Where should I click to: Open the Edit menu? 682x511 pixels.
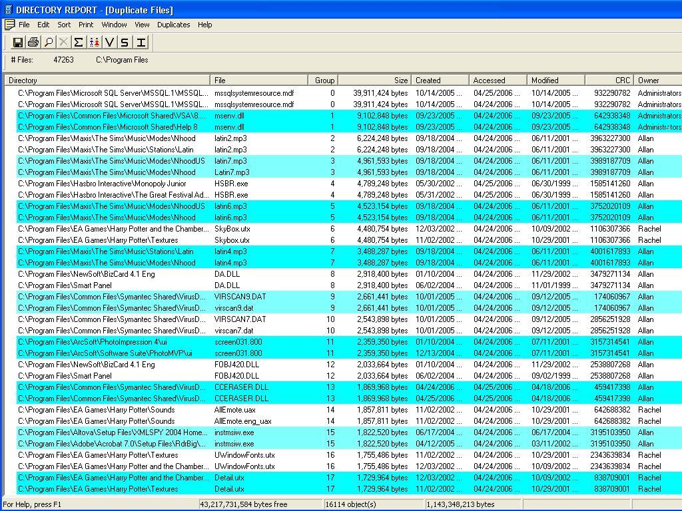[x=43, y=25]
